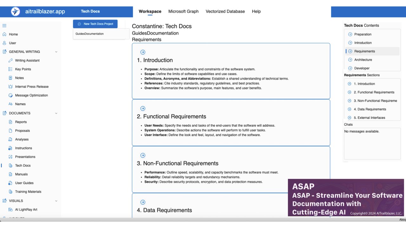
Task: Collapse the DOCUMENTS section chevron
Action: (x=56, y=113)
